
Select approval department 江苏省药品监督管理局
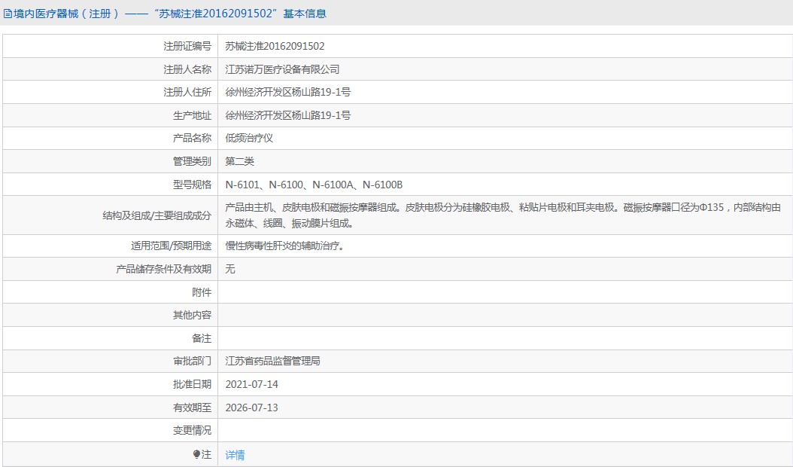tap(272, 361)
